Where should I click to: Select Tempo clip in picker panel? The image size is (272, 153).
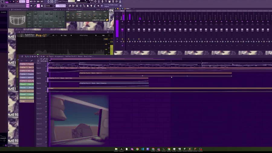[27, 101]
